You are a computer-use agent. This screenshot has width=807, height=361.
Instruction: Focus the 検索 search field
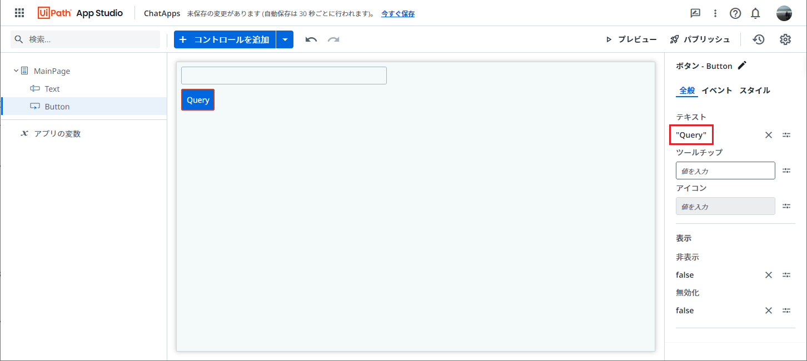(86, 39)
